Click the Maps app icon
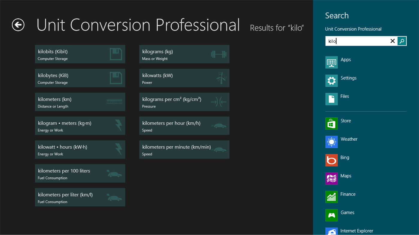The image size is (419, 235). pos(331,179)
